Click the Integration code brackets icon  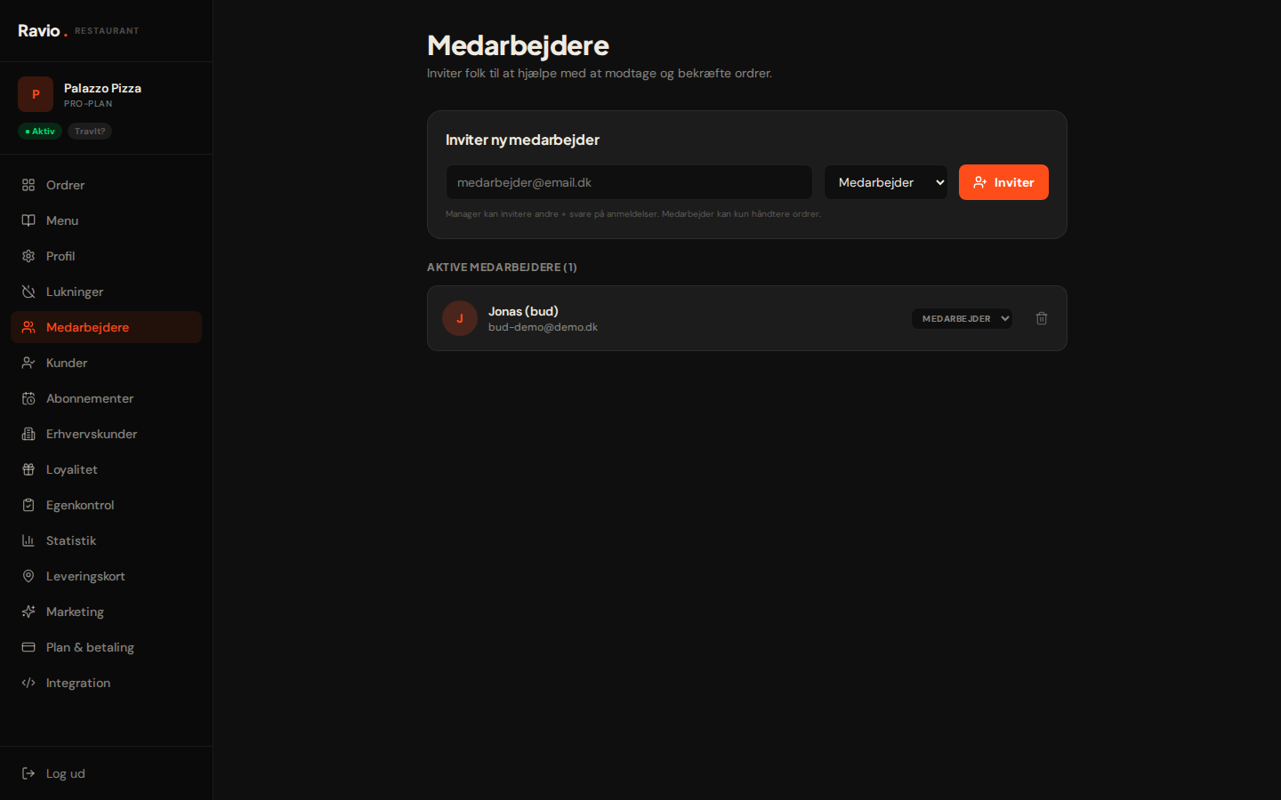[x=28, y=683]
